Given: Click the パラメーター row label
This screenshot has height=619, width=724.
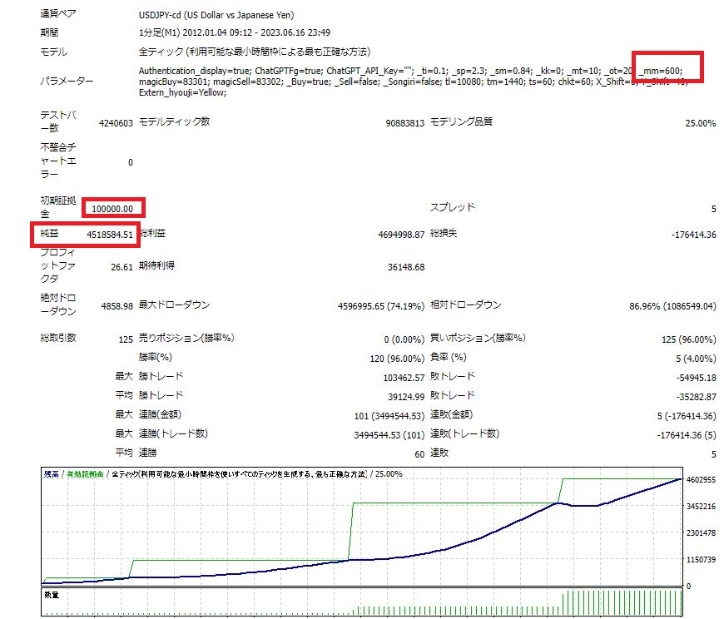Looking at the screenshot, I should coord(67,82).
